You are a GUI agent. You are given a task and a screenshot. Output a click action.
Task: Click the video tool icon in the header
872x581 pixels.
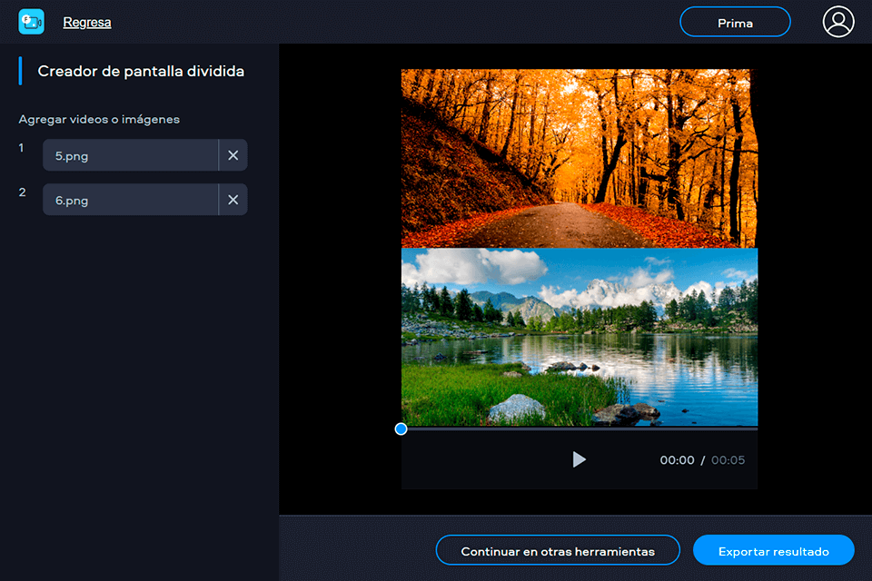point(30,21)
